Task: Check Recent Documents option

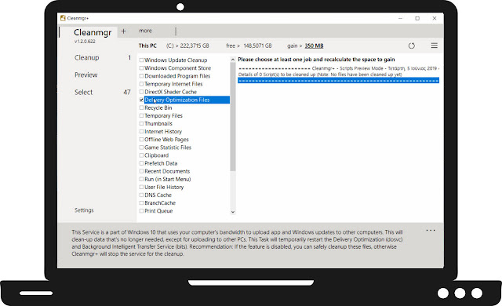Action: pyautogui.click(x=141, y=171)
